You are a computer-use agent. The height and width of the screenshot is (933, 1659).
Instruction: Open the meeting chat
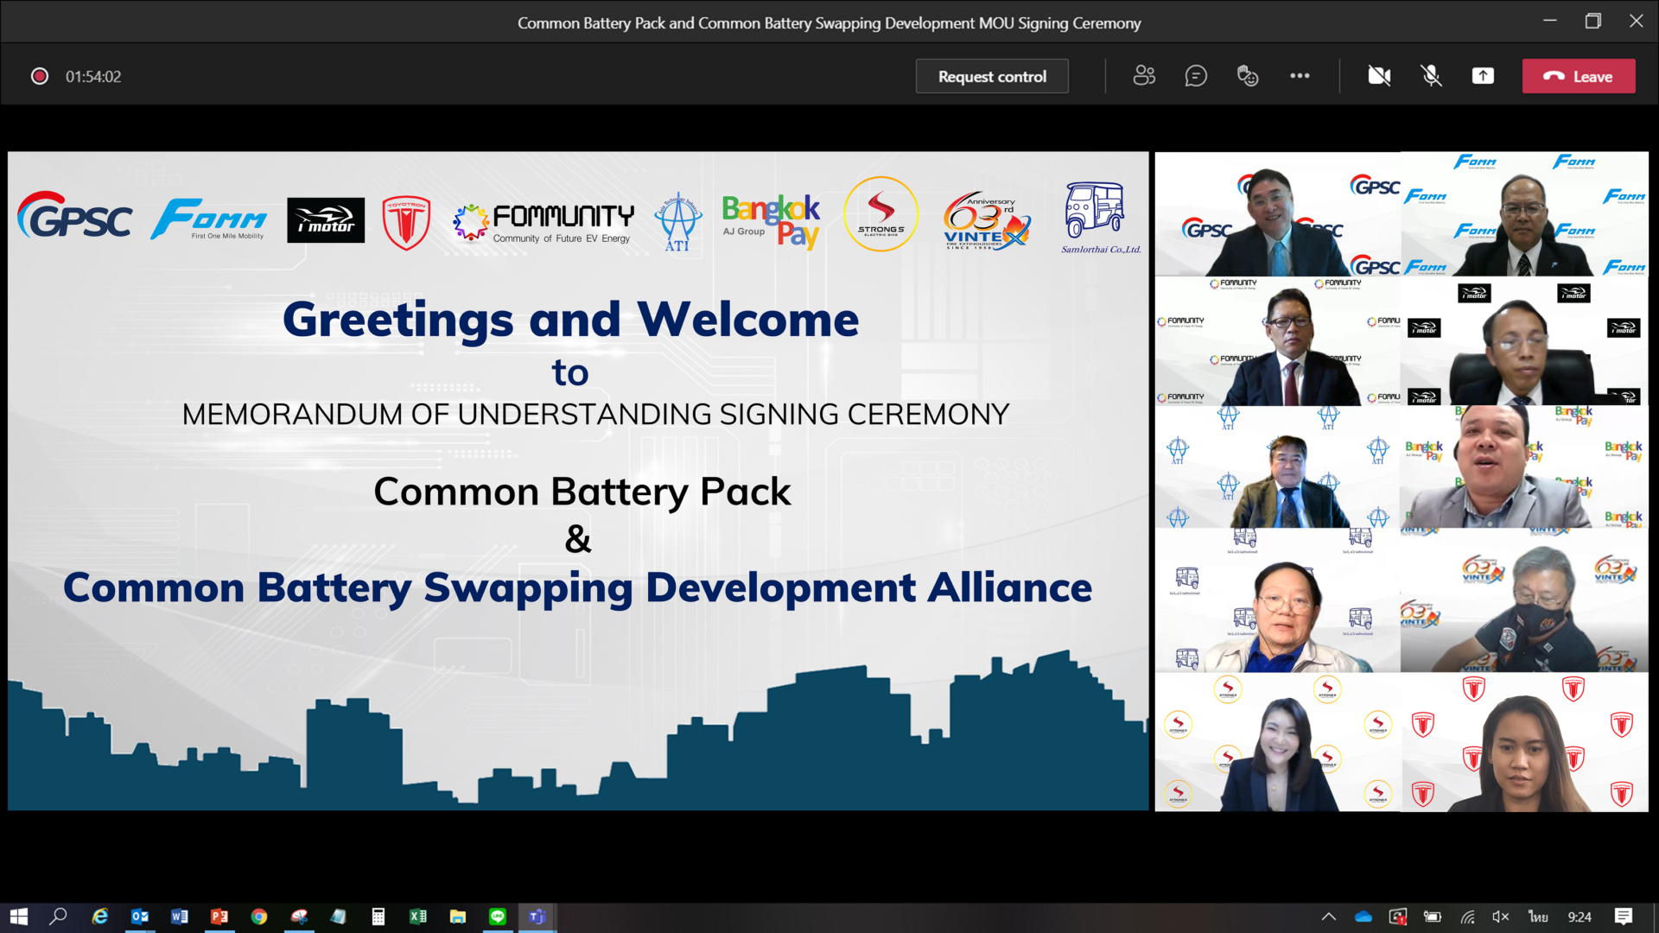click(x=1196, y=76)
